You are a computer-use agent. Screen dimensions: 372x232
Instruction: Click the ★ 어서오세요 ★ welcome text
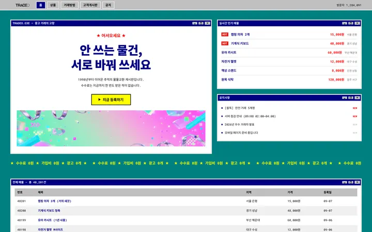[111, 36]
